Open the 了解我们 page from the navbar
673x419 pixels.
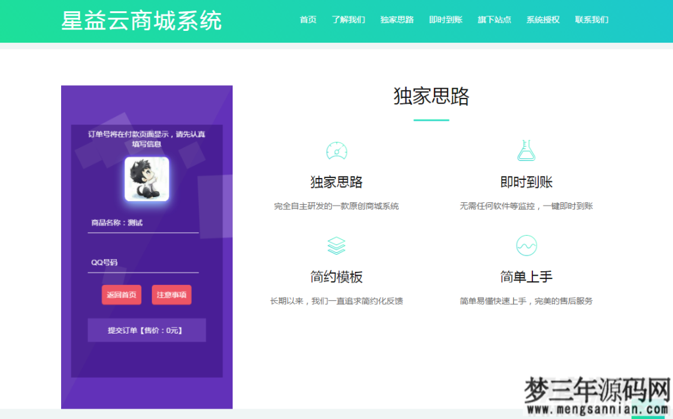point(348,20)
